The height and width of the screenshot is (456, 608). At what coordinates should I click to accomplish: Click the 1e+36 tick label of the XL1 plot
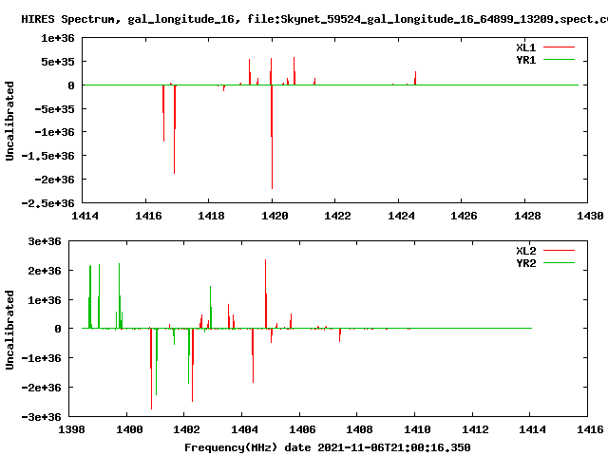tap(58, 38)
